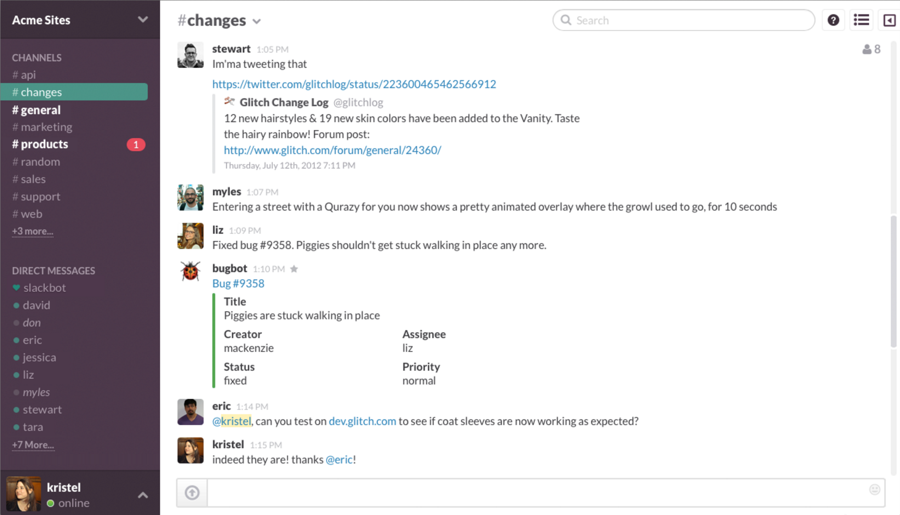Image resolution: width=900 pixels, height=515 pixels.
Task: Click the @eric mention in kristel's message
Action: [x=339, y=459]
